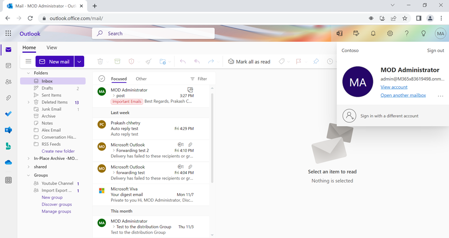Collapse the Folders section chevron
Image resolution: width=449 pixels, height=238 pixels.
[29, 73]
